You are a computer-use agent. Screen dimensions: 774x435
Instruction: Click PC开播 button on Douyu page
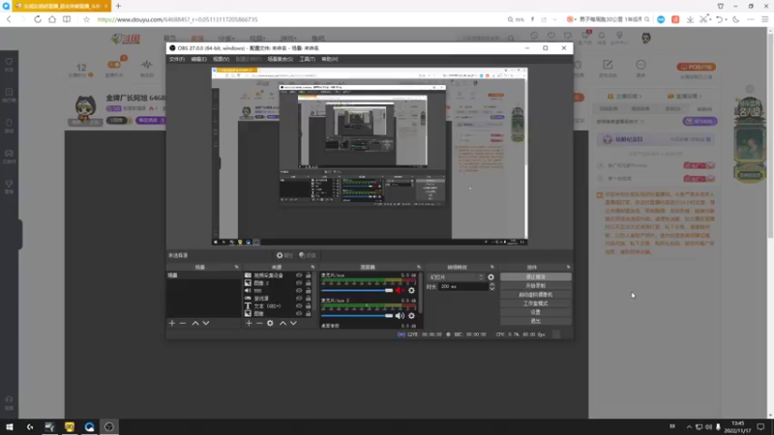(696, 67)
